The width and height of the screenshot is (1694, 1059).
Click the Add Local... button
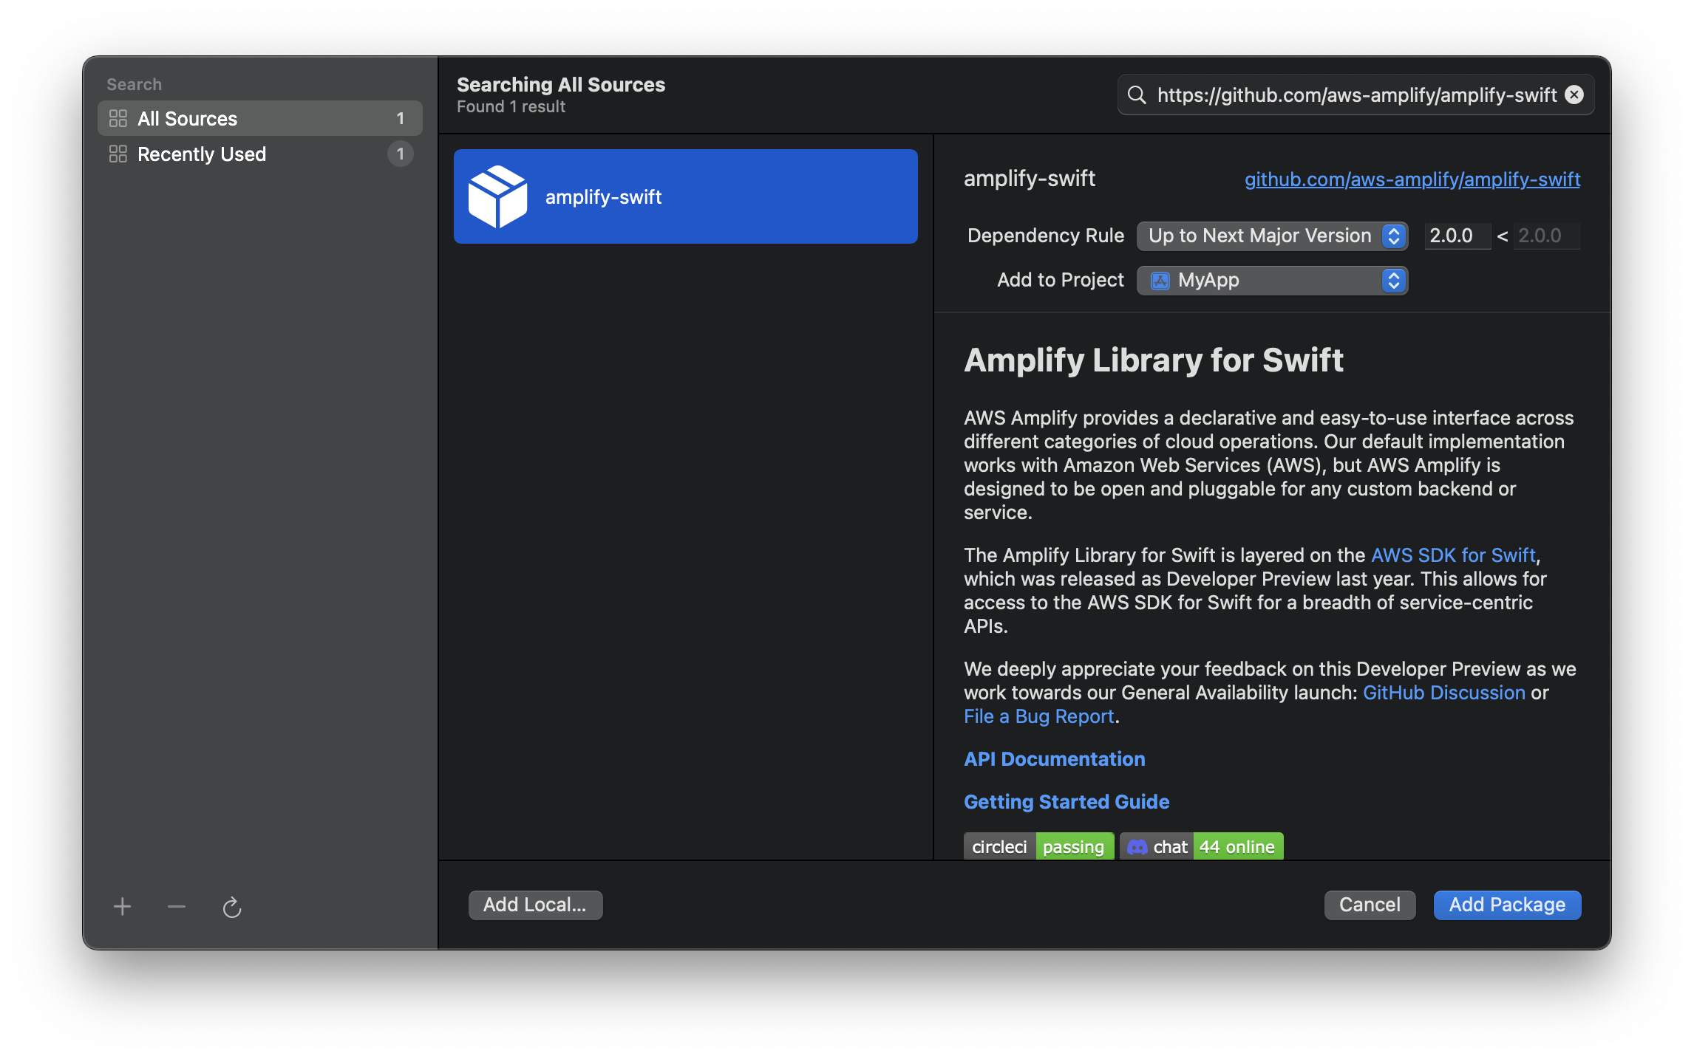(535, 905)
